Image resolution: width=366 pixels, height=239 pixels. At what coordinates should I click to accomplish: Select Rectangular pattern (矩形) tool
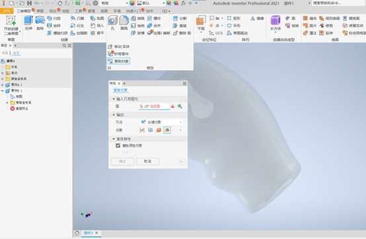pyautogui.click(x=234, y=18)
